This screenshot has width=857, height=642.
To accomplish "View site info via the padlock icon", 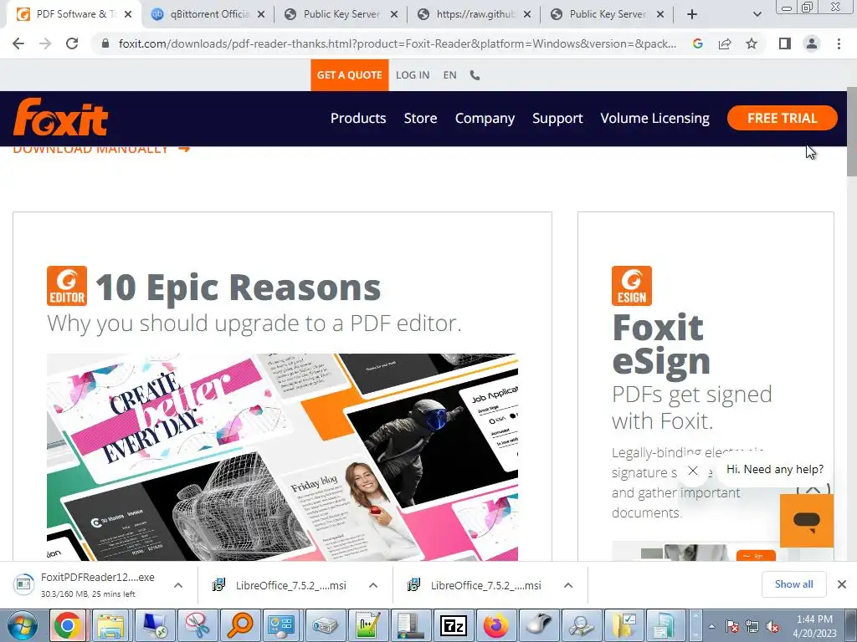I will 105,43.
